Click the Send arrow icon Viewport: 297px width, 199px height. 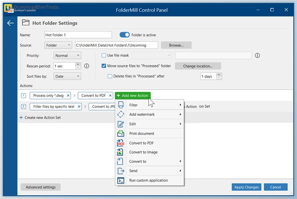tap(121, 171)
